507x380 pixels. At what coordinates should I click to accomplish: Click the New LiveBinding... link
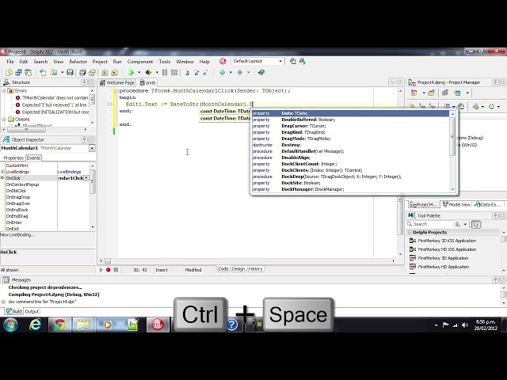coord(17,235)
